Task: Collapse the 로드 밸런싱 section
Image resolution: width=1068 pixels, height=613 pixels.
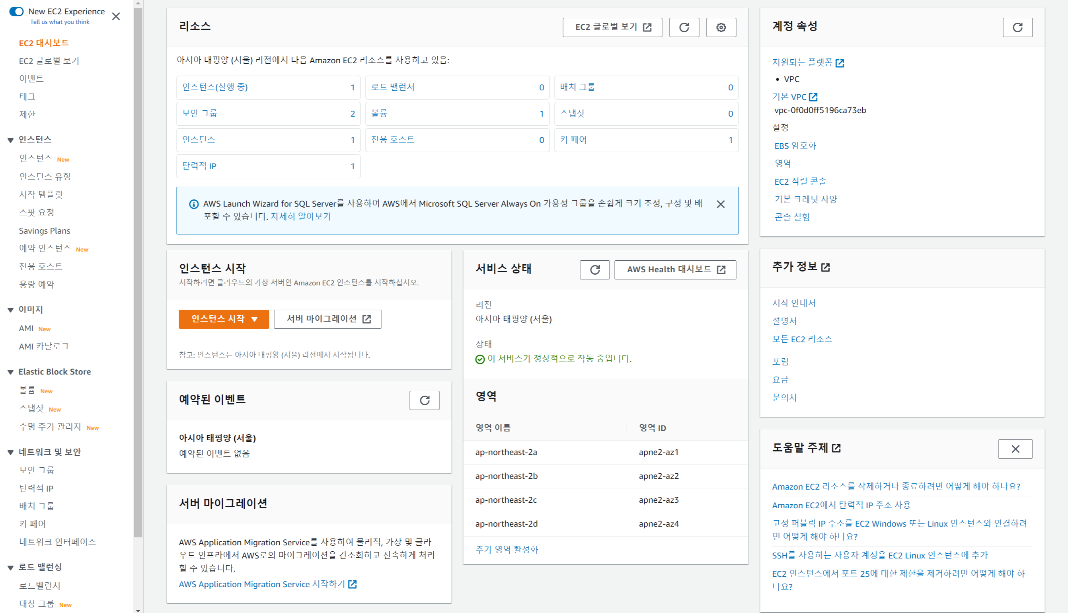Action: click(x=10, y=568)
